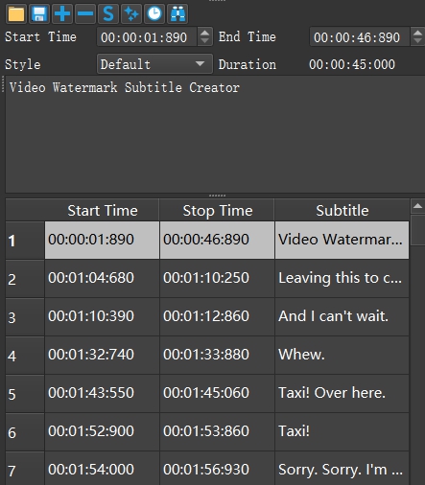Select subtitle row 'Taxi! Over here.'
425x485 pixels.
[x=207, y=393]
